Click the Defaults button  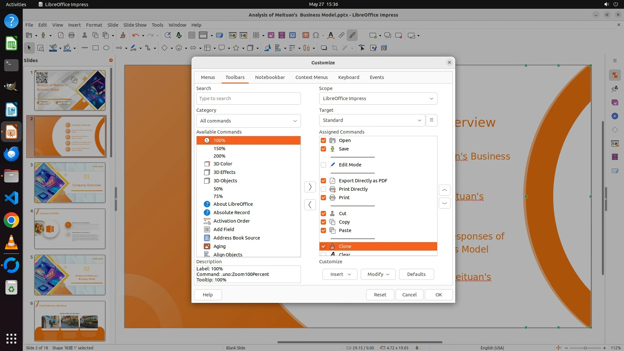tap(416, 274)
